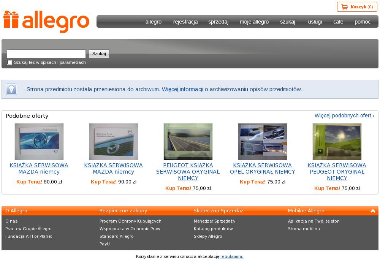This screenshot has height=264, width=380.
Task: Click Katalog produktów in the footer
Action: point(213,229)
